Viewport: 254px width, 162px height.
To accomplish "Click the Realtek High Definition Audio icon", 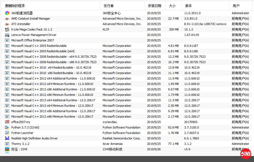I will [7, 138].
